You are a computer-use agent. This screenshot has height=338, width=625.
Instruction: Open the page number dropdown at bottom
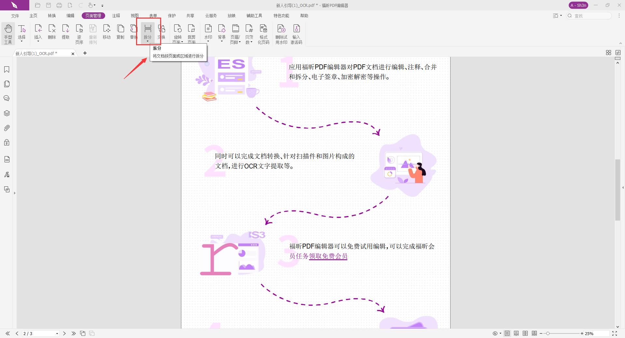click(x=57, y=333)
